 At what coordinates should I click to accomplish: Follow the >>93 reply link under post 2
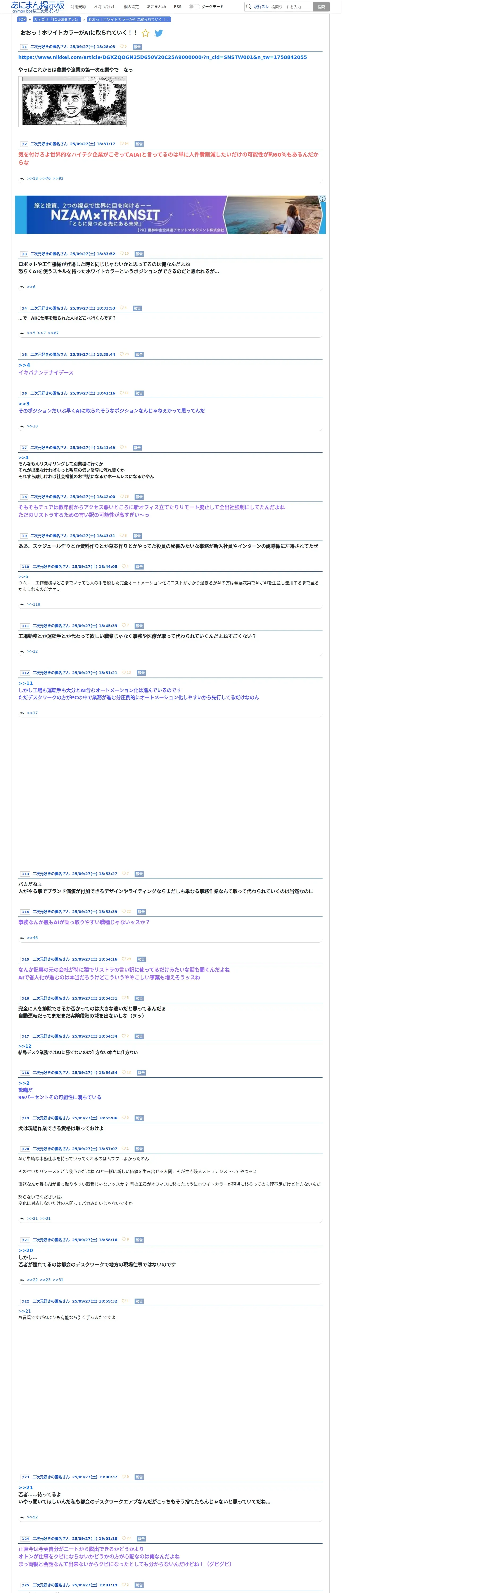(58, 178)
